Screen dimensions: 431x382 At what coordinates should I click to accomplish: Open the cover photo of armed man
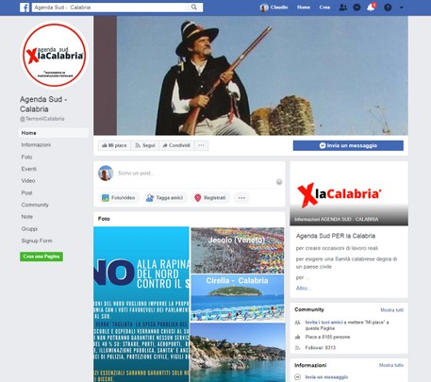click(251, 75)
